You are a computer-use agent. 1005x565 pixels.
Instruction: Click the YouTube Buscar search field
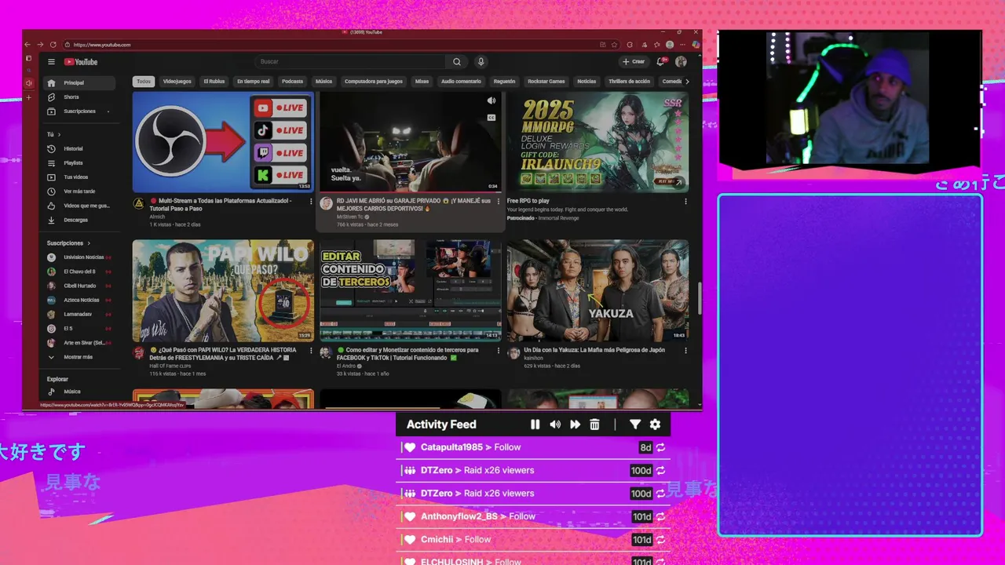point(350,61)
